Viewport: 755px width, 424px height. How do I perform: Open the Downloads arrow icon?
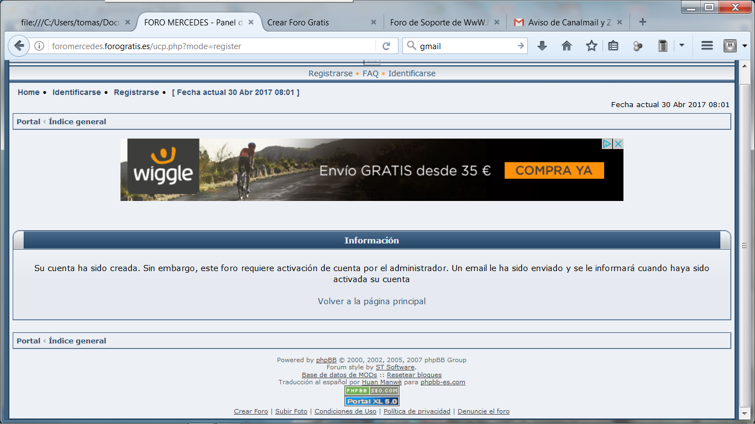(542, 46)
